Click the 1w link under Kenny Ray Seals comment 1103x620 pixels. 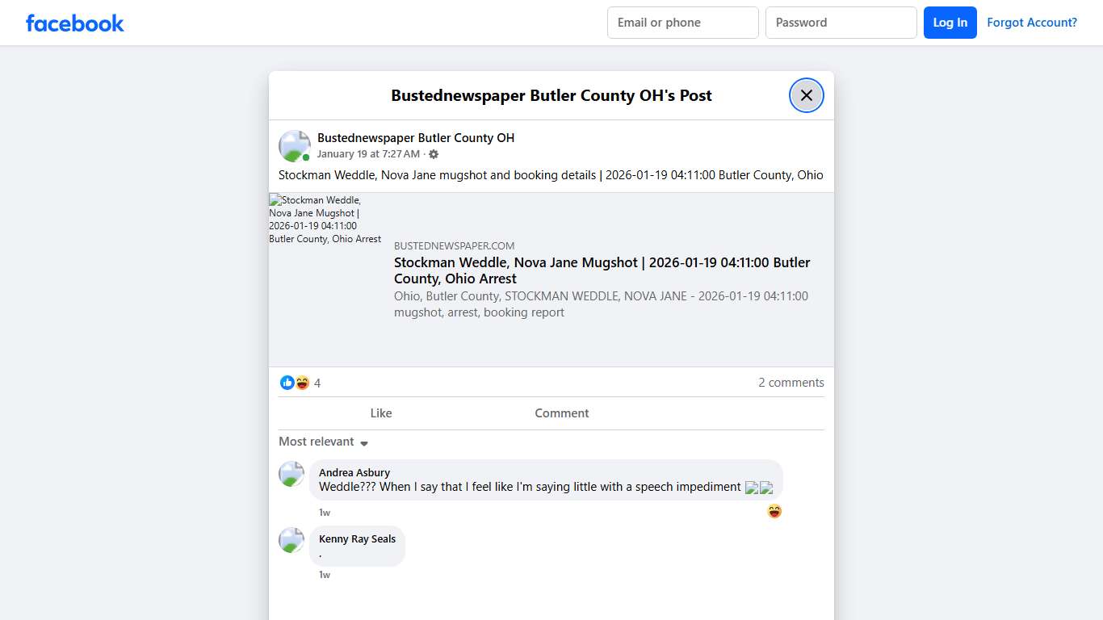325,575
